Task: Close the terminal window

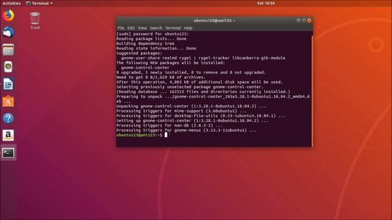Action: (x=309, y=20)
